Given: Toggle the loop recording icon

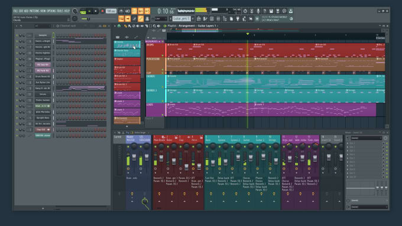Looking at the screenshot, I should pyautogui.click(x=147, y=11).
